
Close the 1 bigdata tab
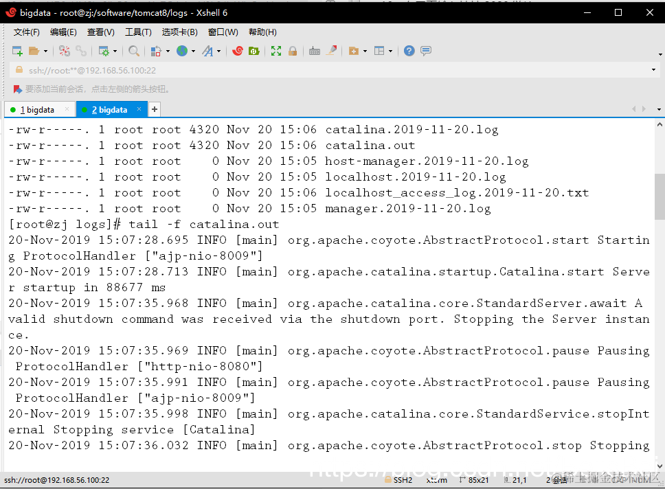67,109
